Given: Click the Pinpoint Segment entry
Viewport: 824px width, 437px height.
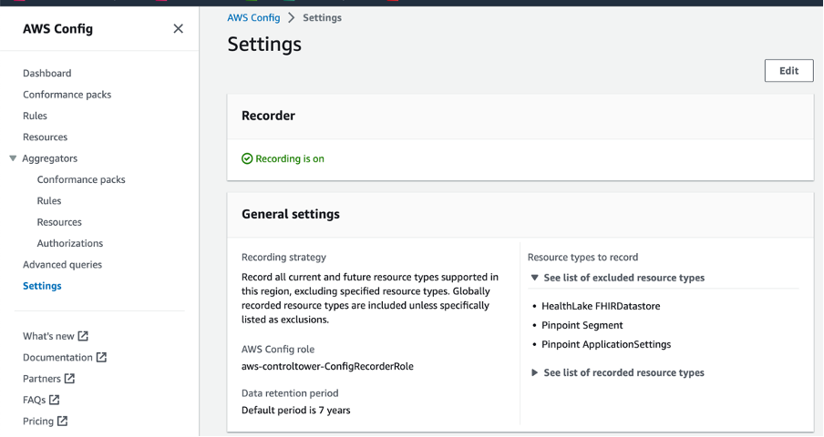Looking at the screenshot, I should (582, 325).
